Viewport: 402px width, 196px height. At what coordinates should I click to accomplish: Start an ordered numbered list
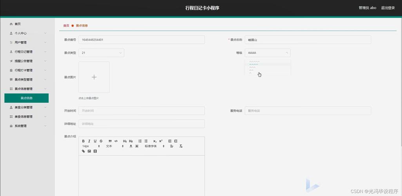[x=140, y=141]
